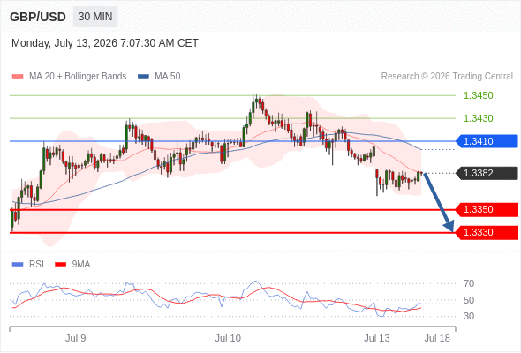The image size is (521, 353).
Task: Toggle the RSI legend label
Action: (36, 265)
